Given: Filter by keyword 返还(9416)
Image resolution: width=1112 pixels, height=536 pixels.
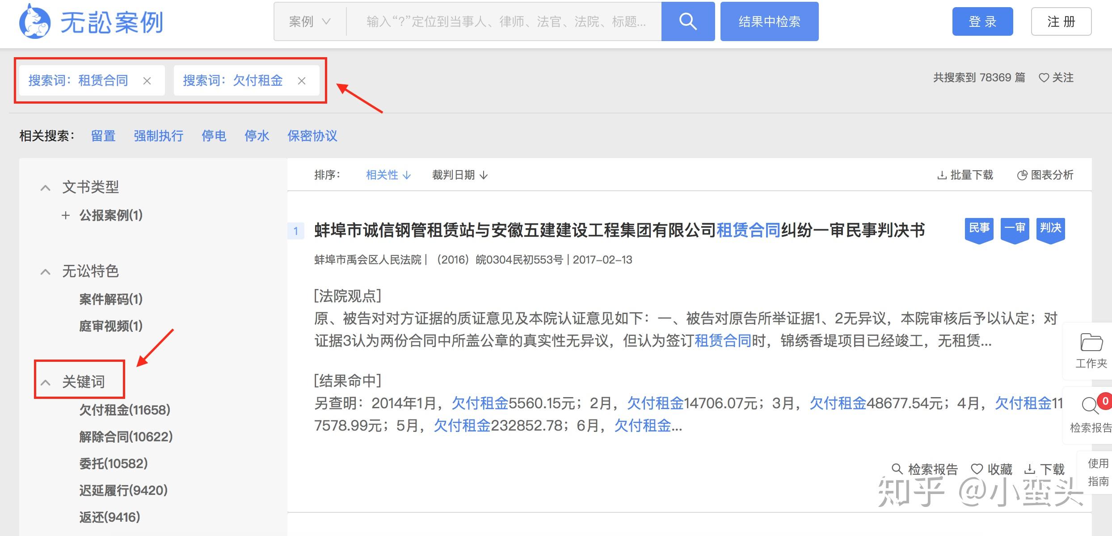Looking at the screenshot, I should 110,517.
